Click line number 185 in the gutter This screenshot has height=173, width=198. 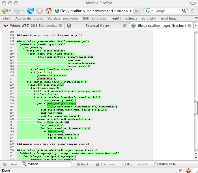click(x=12, y=103)
